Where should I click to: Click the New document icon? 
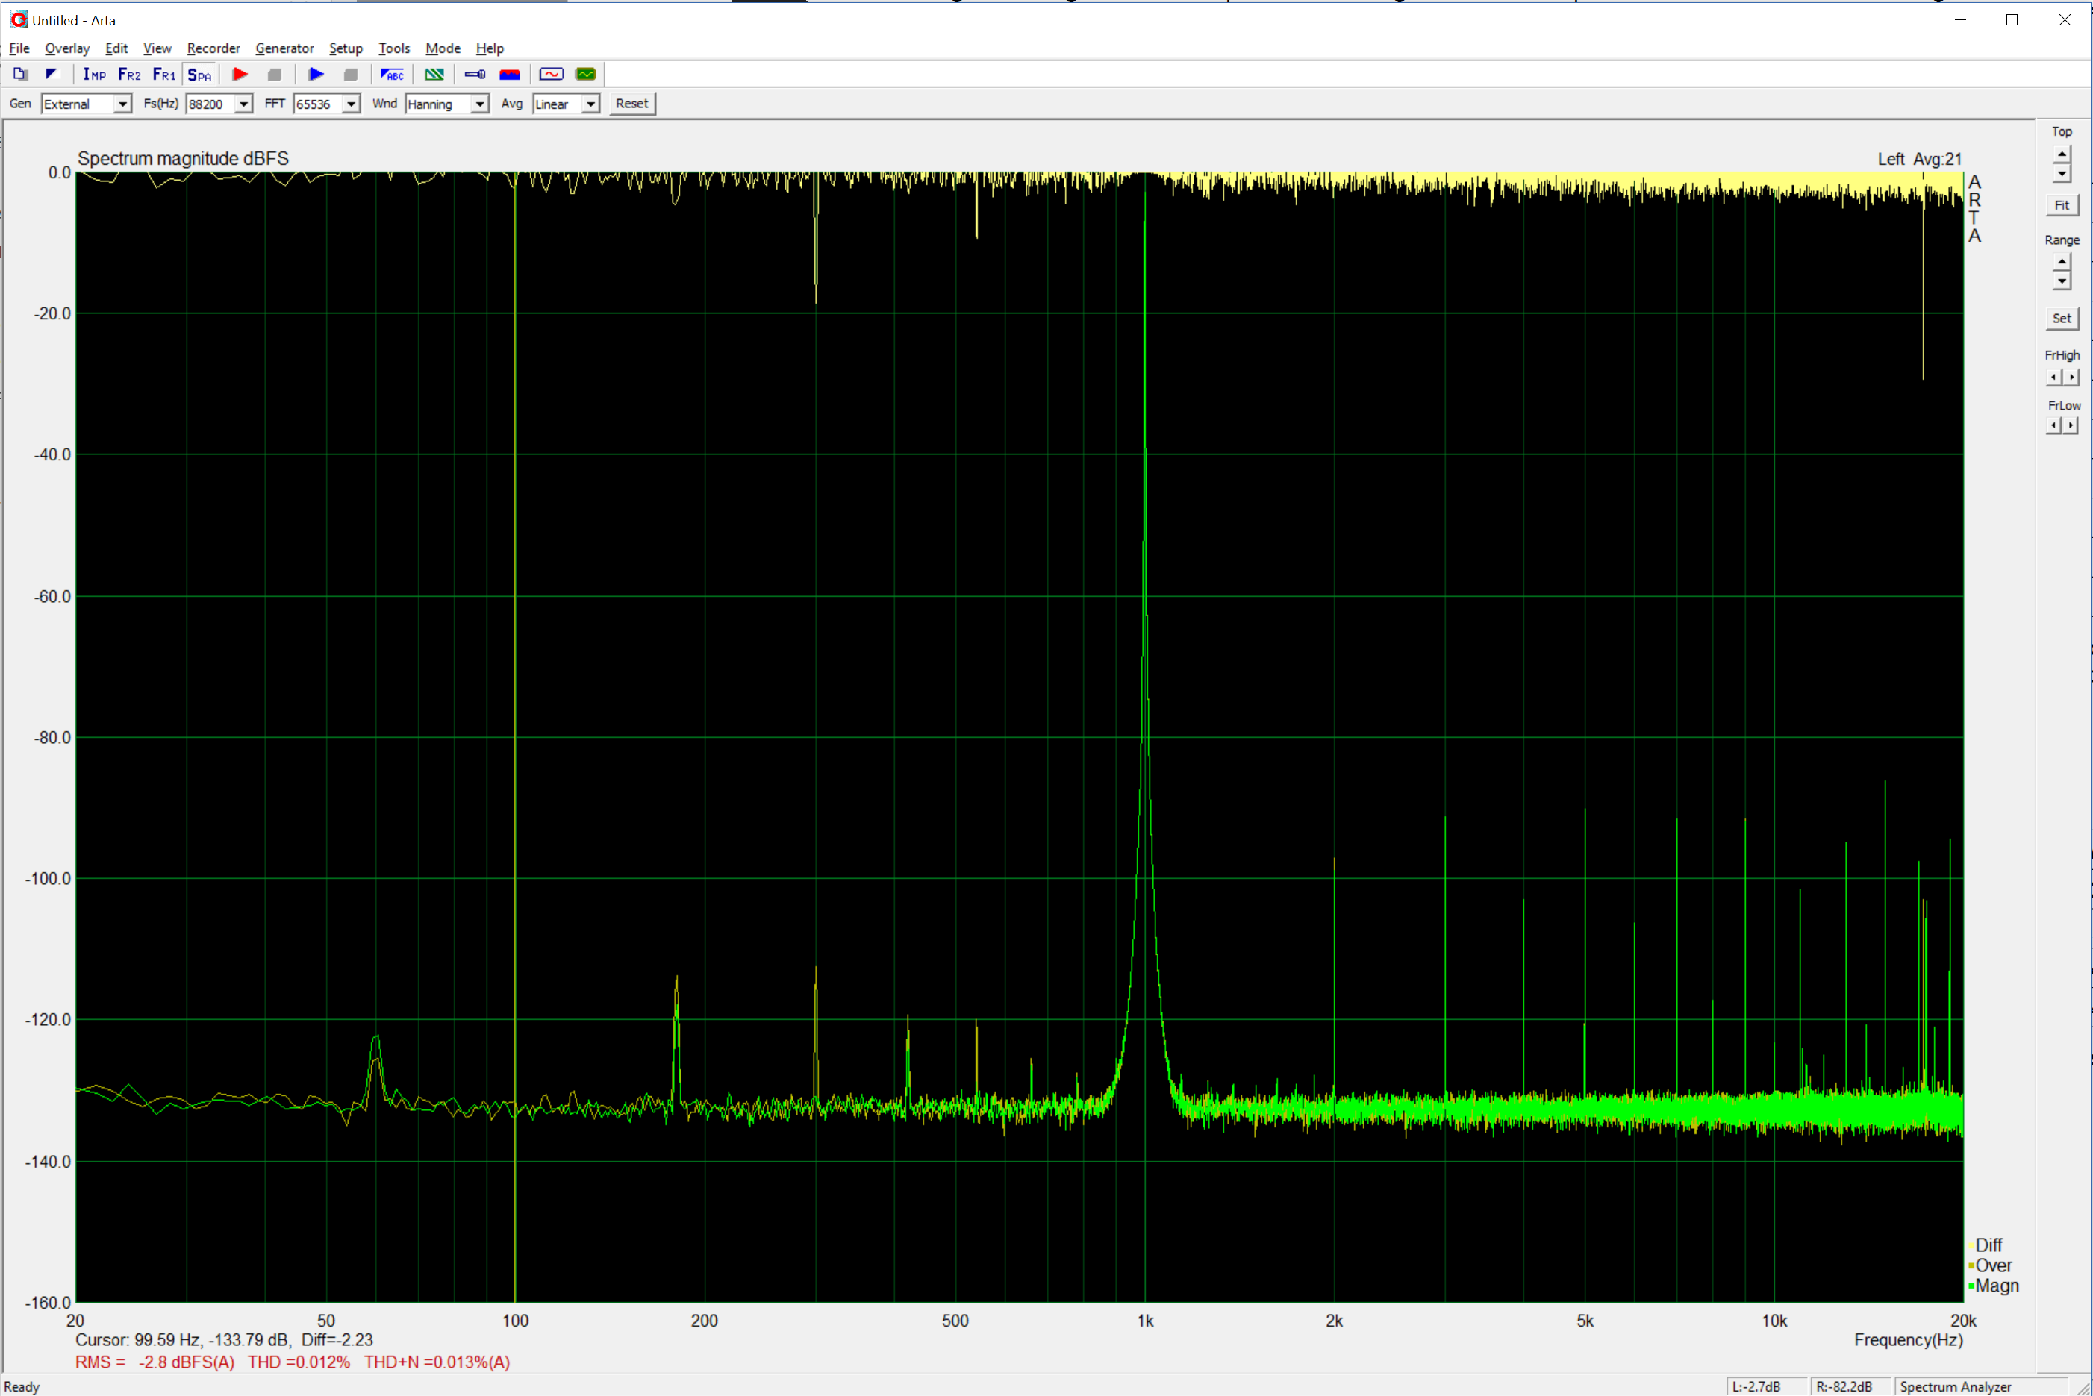point(19,75)
